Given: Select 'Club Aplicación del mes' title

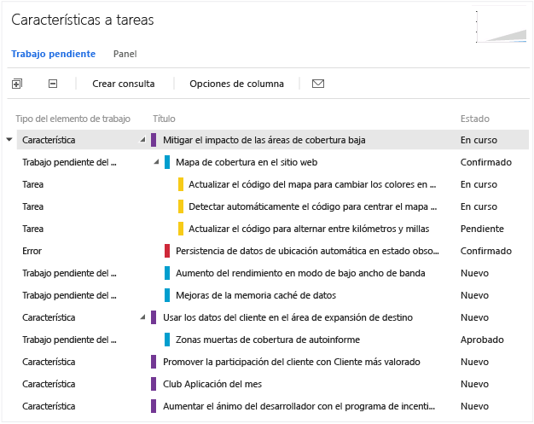Looking at the screenshot, I should (212, 384).
